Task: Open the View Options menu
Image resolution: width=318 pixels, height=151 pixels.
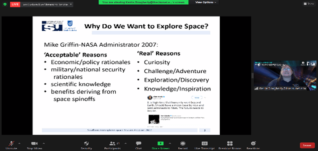Action: 206,2
